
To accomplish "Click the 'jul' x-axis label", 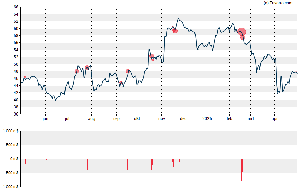I will 67,118.
